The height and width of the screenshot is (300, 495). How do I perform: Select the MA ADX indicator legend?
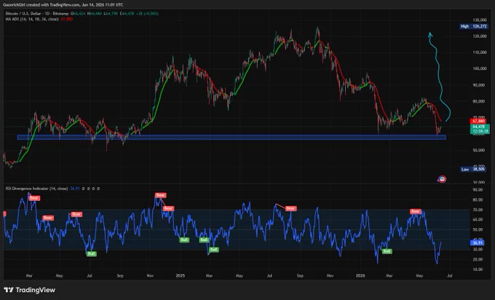click(x=32, y=19)
